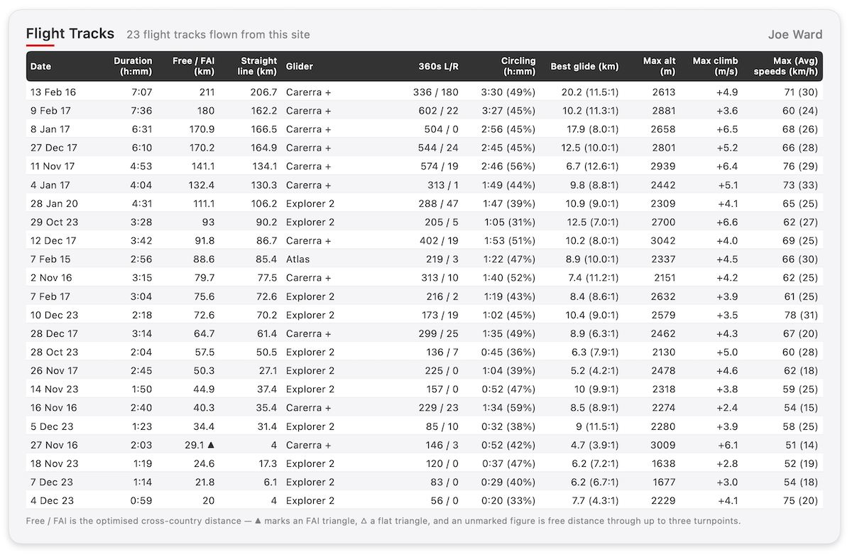Select the 2 Nov 16 date cell

click(51, 277)
